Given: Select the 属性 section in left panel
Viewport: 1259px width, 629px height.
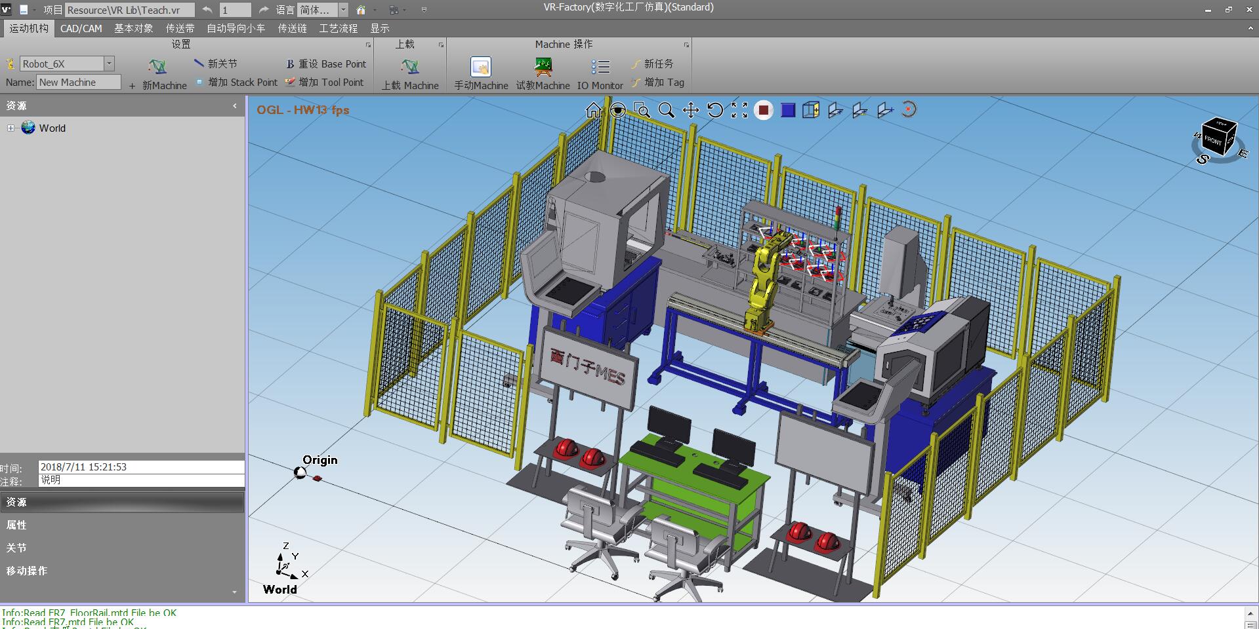Looking at the screenshot, I should pyautogui.click(x=122, y=525).
